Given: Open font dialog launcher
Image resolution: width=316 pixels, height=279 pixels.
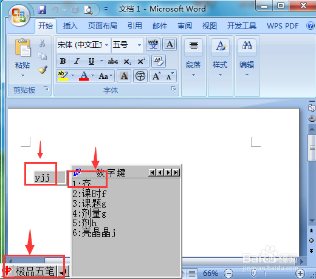Looking at the screenshot, I should [174, 89].
